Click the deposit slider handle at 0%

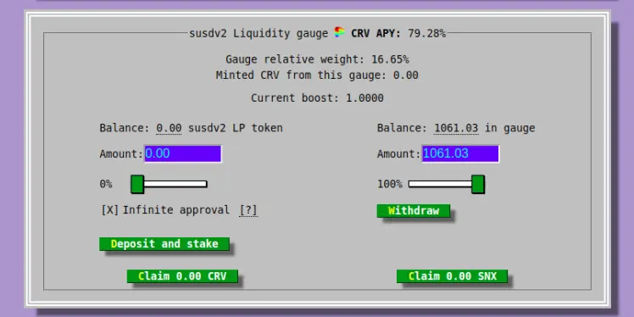pos(137,184)
